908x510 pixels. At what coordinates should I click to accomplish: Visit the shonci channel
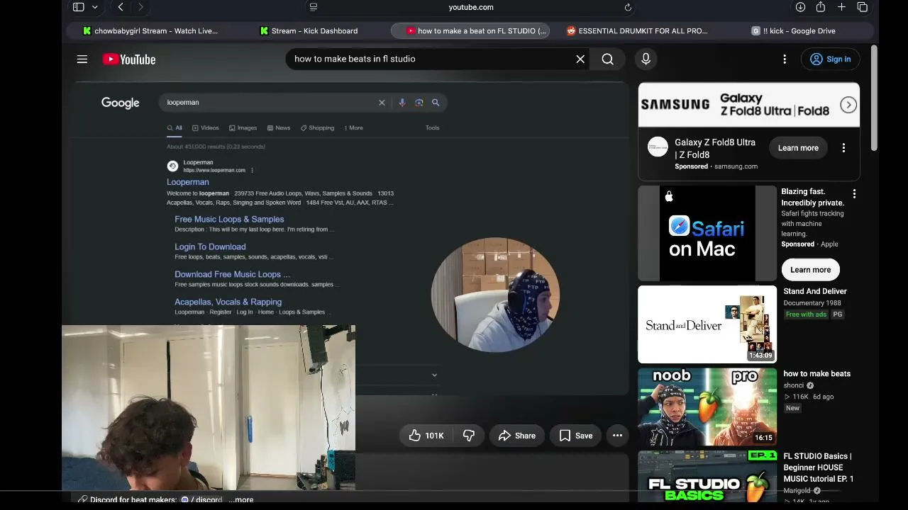point(793,385)
